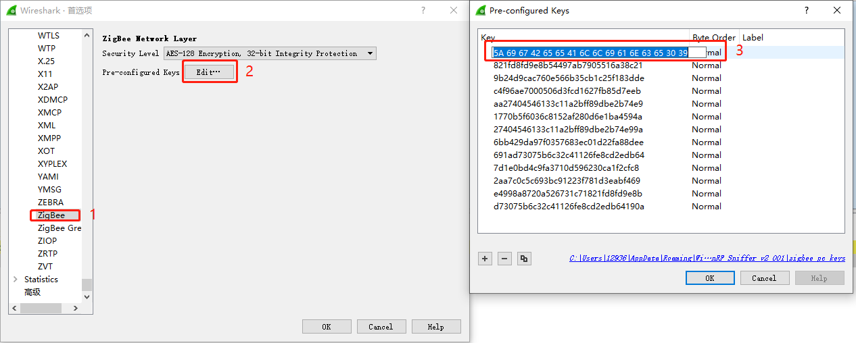Select WTLS in the protocol list

point(49,35)
